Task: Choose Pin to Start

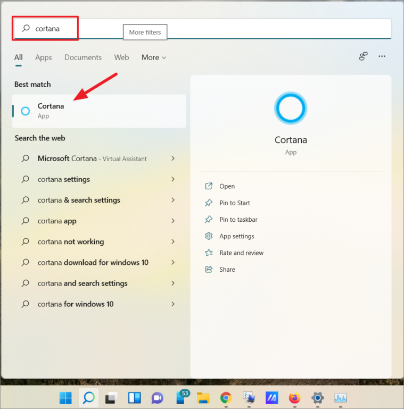Action: click(x=235, y=203)
